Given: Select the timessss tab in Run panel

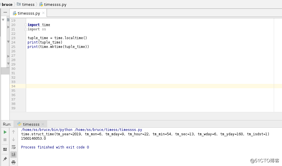Looking at the screenshot, I should click(30, 124).
